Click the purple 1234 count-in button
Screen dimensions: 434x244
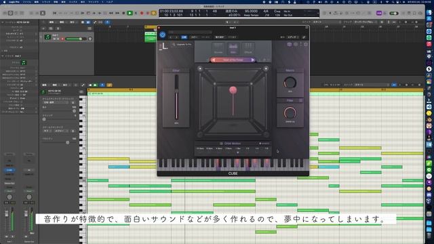(x=379, y=13)
